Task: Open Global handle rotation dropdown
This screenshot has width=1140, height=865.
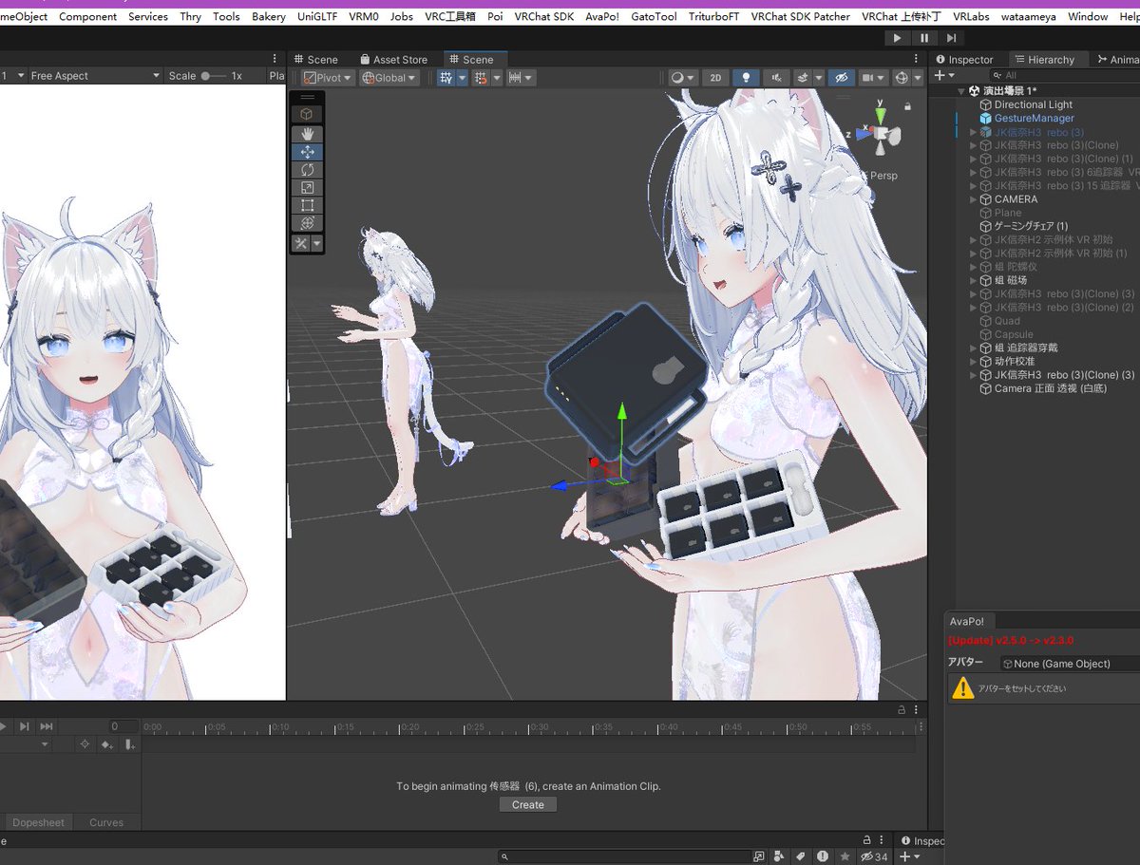Action: pos(389,78)
